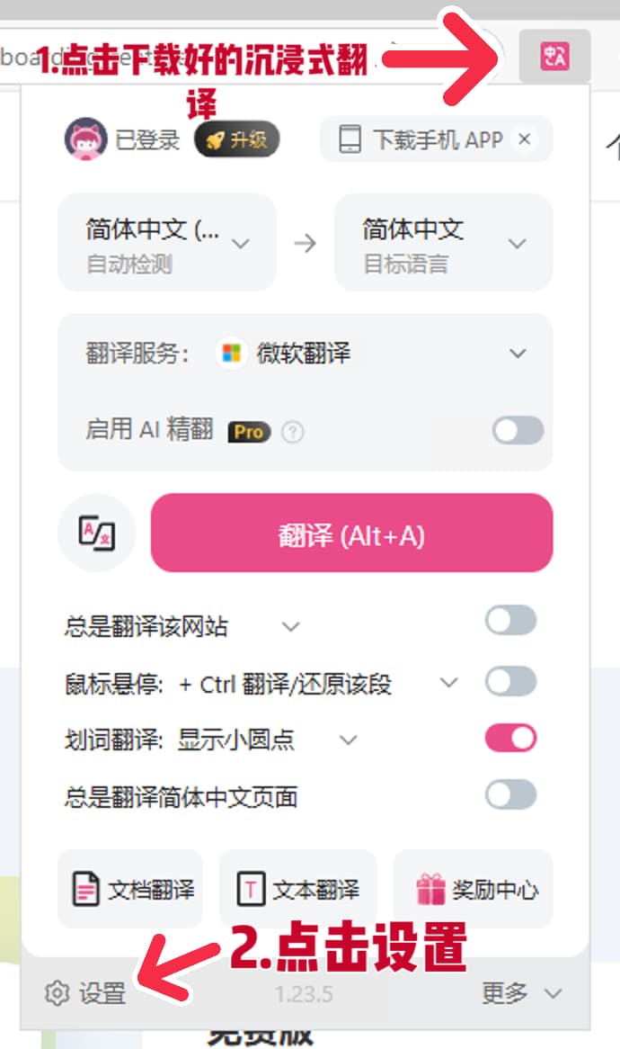This screenshot has width=620, height=1049.
Task: Click the bilingual display mode icon
Action: pyautogui.click(x=96, y=533)
